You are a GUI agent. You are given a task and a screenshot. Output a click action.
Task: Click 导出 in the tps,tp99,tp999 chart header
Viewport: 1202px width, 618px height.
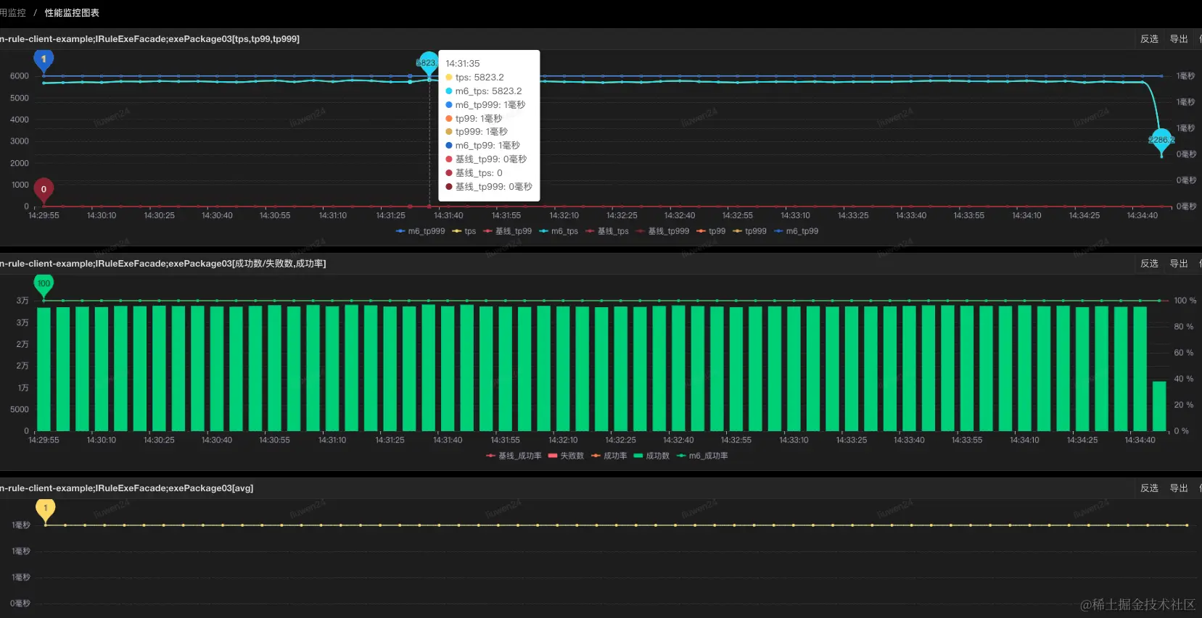click(1179, 39)
